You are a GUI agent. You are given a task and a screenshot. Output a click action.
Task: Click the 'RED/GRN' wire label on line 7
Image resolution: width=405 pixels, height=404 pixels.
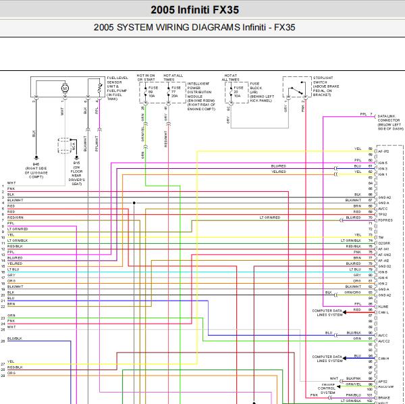pos(16,218)
